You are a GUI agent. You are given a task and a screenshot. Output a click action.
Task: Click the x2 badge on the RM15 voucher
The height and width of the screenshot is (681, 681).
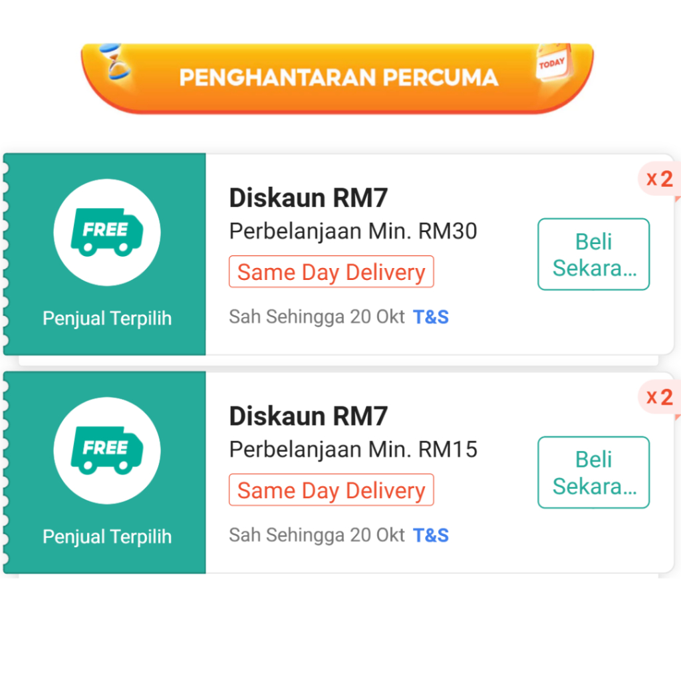(x=659, y=397)
